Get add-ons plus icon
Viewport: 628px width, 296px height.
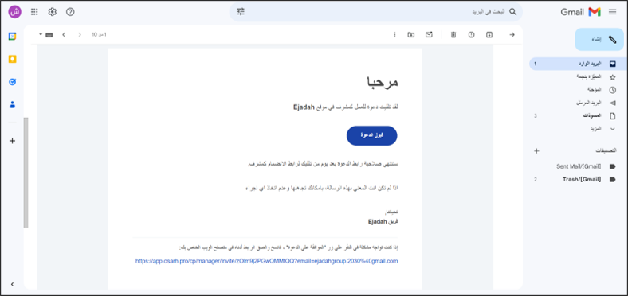tap(13, 141)
